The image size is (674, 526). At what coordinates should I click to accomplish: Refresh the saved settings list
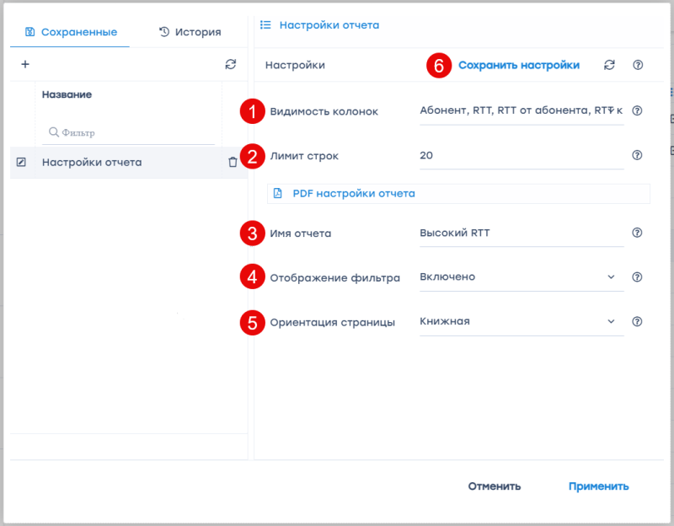(x=231, y=64)
